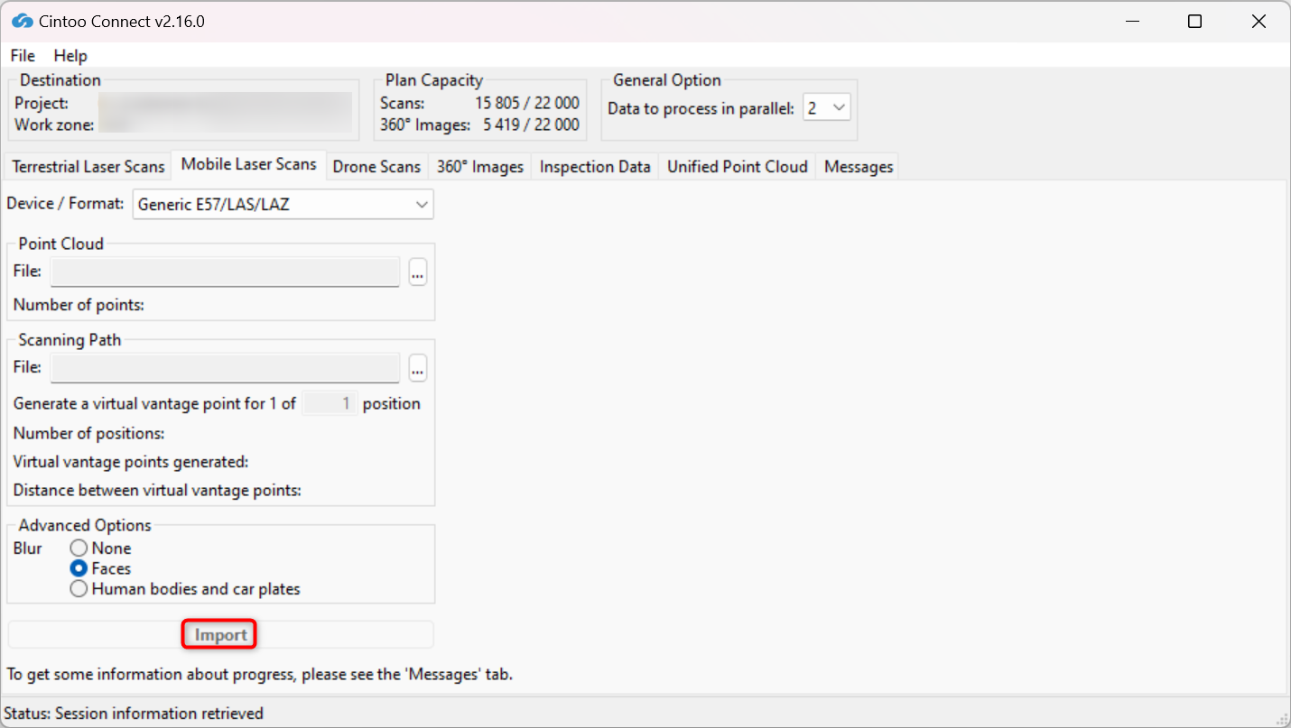1291x728 pixels.
Task: Open the Drone Scans tab
Action: point(376,167)
